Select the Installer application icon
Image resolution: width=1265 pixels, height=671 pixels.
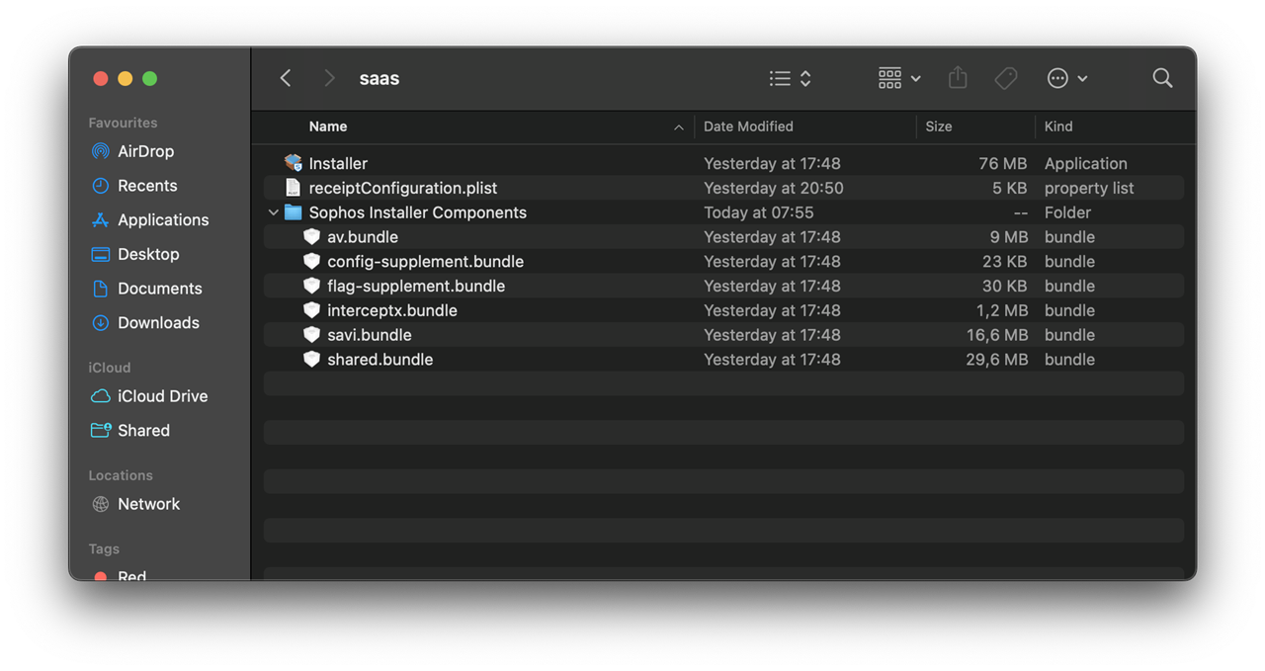pyautogui.click(x=293, y=163)
